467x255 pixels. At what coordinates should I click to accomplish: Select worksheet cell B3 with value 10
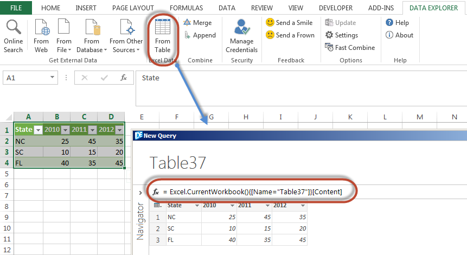(x=56, y=152)
